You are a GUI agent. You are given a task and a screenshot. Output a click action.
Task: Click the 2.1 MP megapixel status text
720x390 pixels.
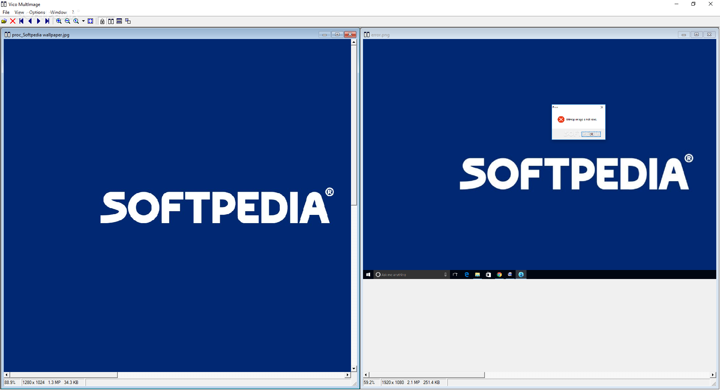point(414,382)
